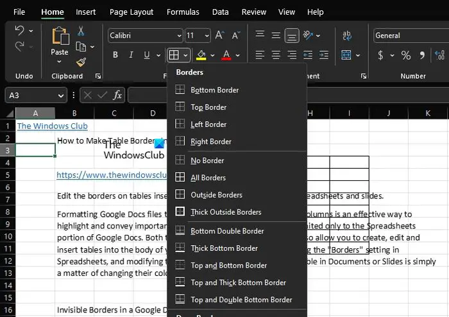The image size is (449, 317).
Task: Select the Format Painter brush
Action: [81, 62]
